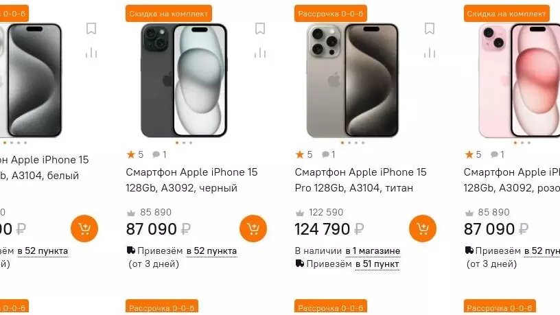This screenshot has width=560, height=315.
Task: Select first image dot of titanium iPhone
Action: [342, 143]
